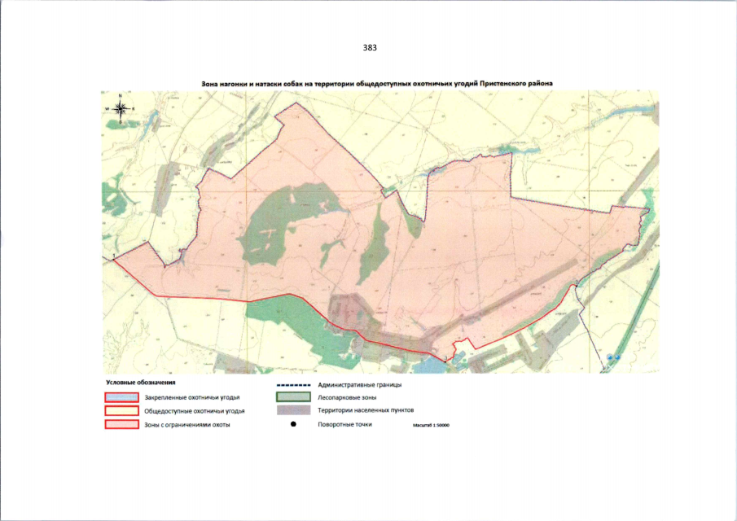Click the Масштаб 1:50000 scale text
Image resolution: width=737 pixels, height=521 pixels.
tap(431, 425)
